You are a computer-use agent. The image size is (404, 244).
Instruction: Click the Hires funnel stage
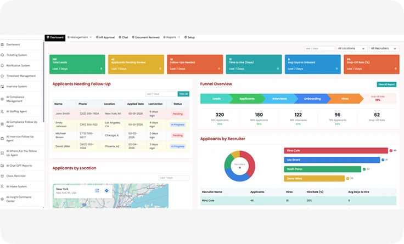[x=345, y=99]
